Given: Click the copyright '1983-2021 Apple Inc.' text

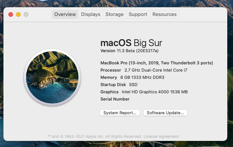Looking at the screenshot, I should 84,136.
